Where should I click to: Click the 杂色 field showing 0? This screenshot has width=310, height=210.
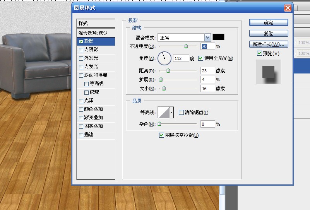(207, 124)
